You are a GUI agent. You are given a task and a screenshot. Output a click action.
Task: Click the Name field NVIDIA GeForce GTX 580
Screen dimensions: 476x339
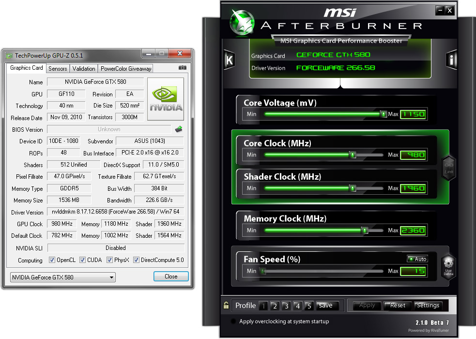coord(95,82)
